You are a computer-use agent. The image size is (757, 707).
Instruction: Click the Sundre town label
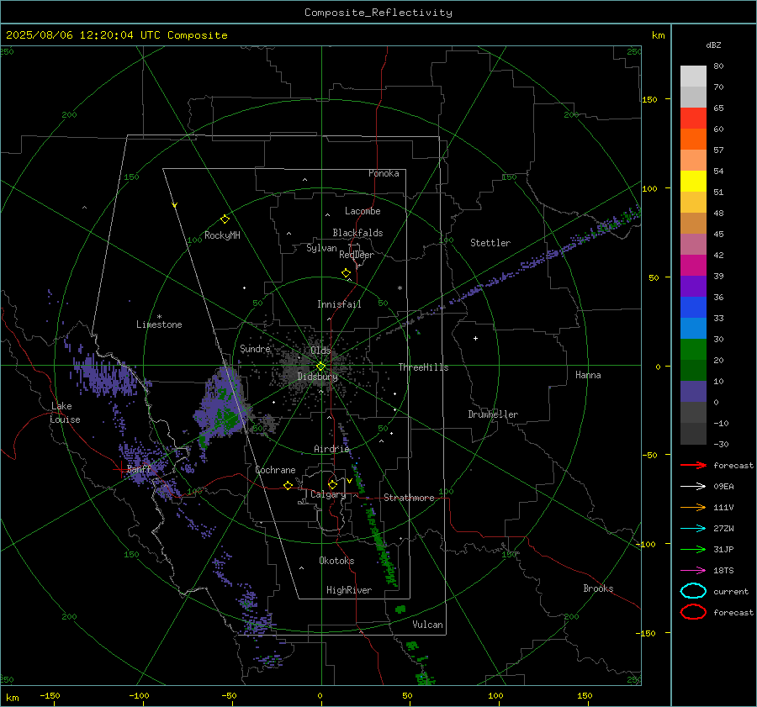tap(255, 349)
